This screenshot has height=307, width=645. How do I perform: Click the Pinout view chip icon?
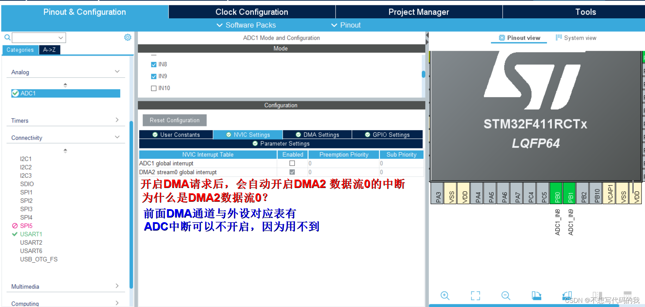[502, 38]
